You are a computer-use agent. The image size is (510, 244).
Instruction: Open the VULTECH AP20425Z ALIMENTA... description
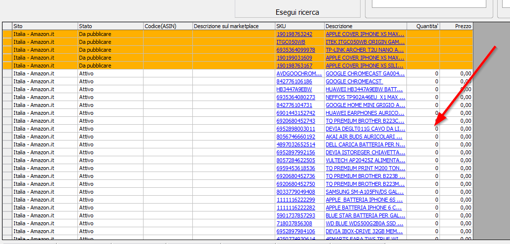tap(365, 160)
